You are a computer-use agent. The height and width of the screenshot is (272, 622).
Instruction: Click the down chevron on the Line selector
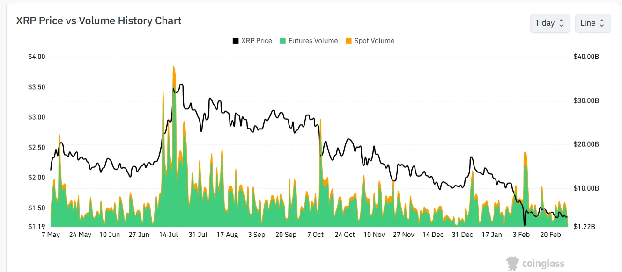coord(602,26)
